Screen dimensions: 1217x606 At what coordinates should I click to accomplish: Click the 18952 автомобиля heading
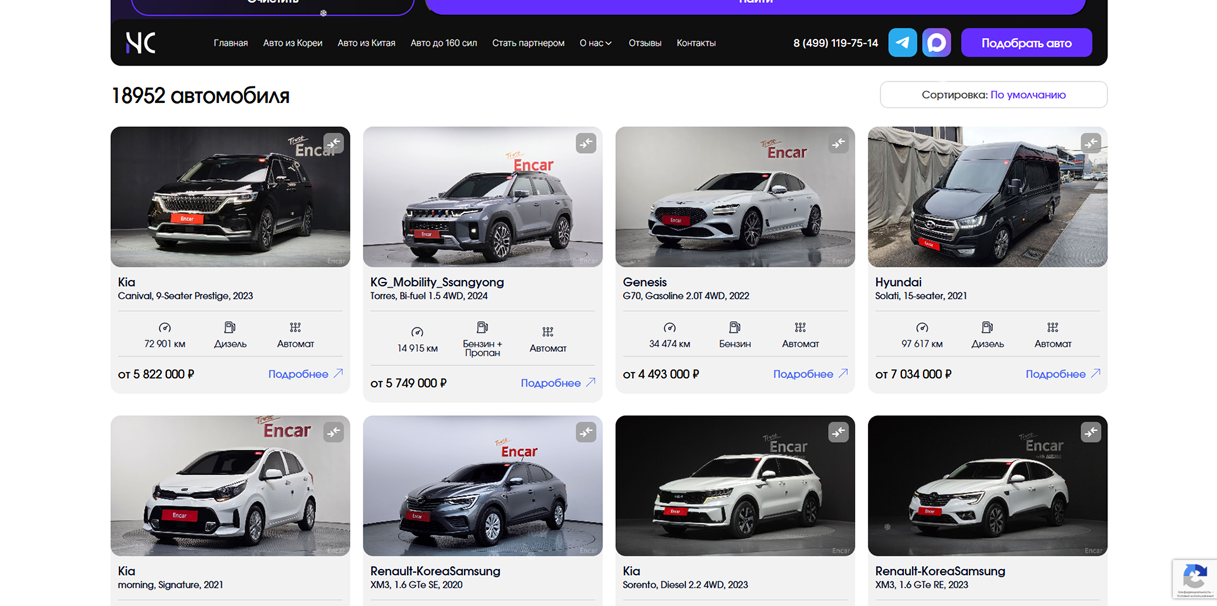pyautogui.click(x=200, y=96)
